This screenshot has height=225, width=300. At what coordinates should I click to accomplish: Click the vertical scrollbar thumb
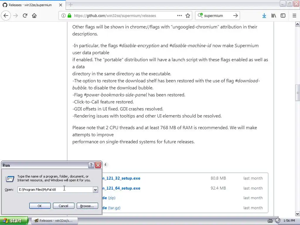click(x=298, y=93)
